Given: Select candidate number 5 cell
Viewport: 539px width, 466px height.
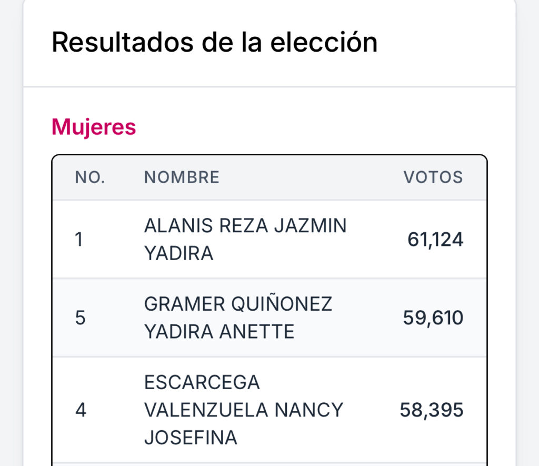Looking at the screenshot, I should pyautogui.click(x=80, y=318).
